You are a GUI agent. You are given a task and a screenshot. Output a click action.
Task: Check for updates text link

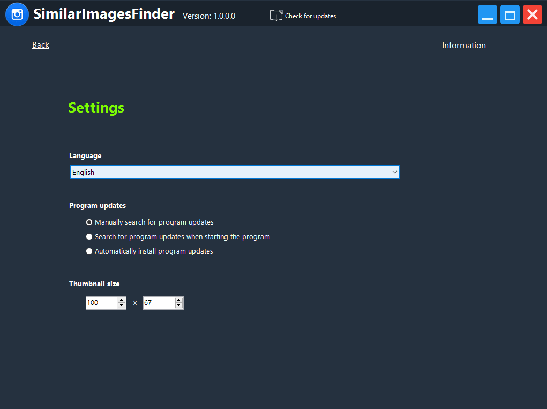310,16
